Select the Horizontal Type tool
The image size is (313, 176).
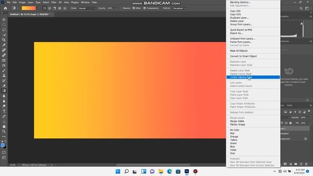coord(4,111)
